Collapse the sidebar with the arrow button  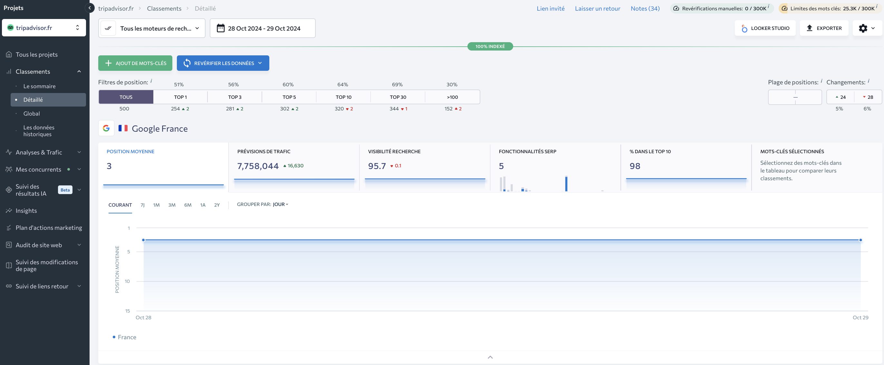90,8
